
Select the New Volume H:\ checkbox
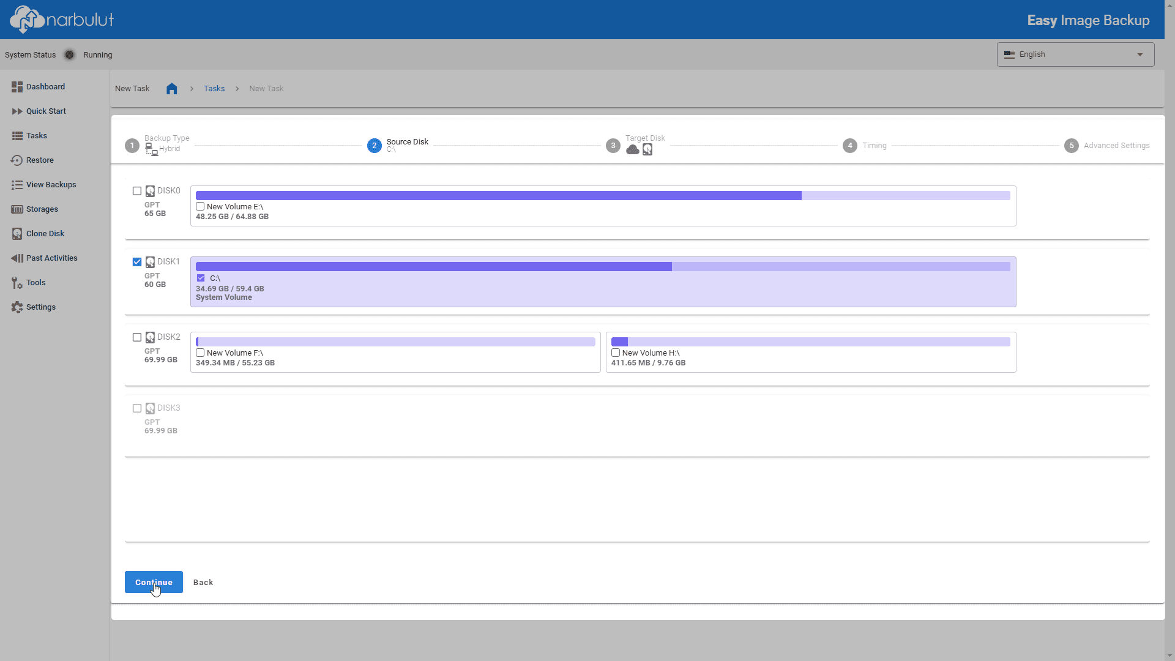(616, 353)
